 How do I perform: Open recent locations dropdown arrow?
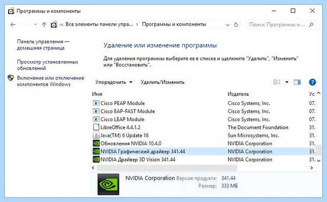[35, 25]
